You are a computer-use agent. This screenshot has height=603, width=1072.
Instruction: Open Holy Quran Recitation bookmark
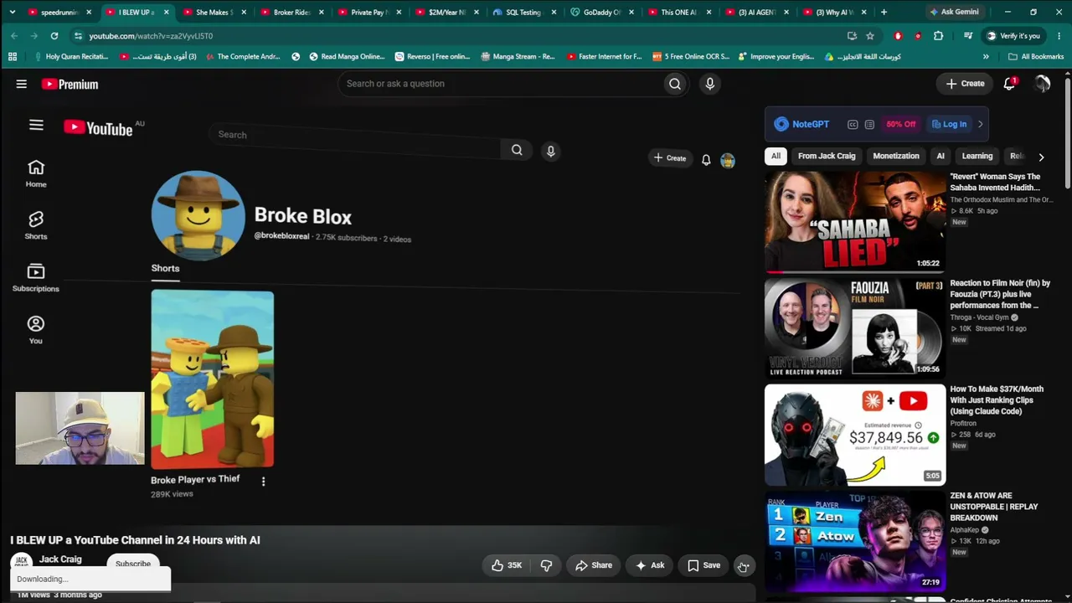pos(70,57)
